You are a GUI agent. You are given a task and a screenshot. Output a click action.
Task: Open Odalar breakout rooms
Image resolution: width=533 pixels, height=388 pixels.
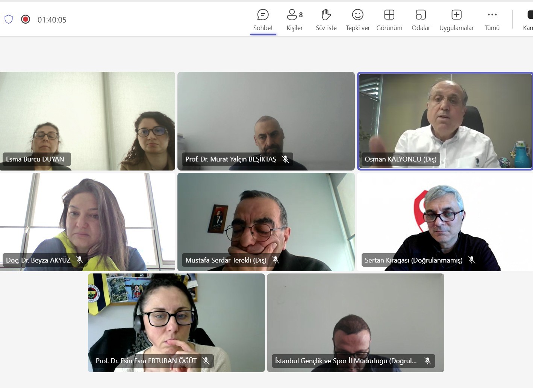click(x=421, y=20)
